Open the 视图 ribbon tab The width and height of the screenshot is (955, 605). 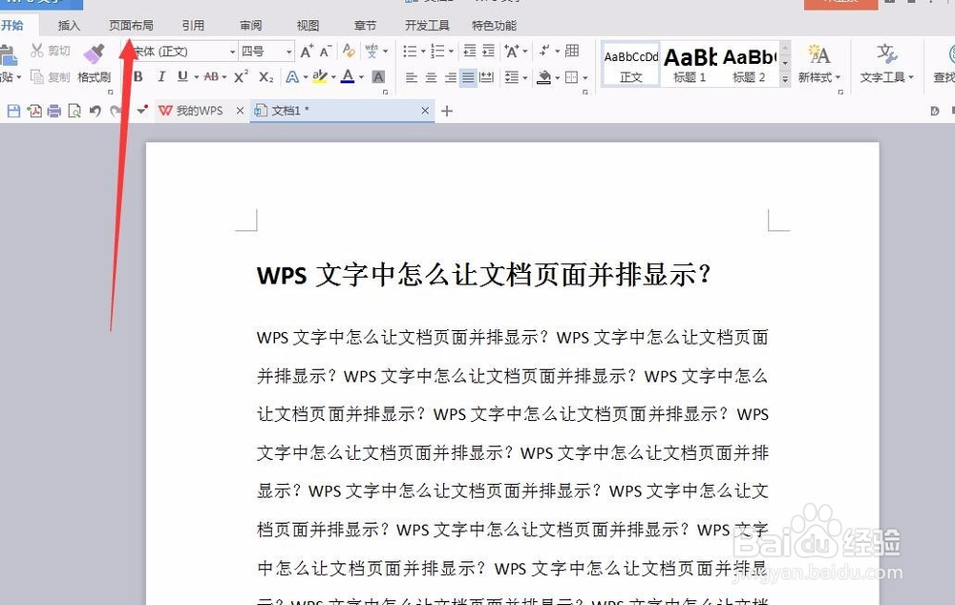tap(308, 26)
